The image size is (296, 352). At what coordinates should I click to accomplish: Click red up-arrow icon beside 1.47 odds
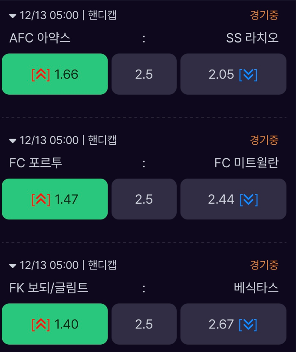pos(41,199)
